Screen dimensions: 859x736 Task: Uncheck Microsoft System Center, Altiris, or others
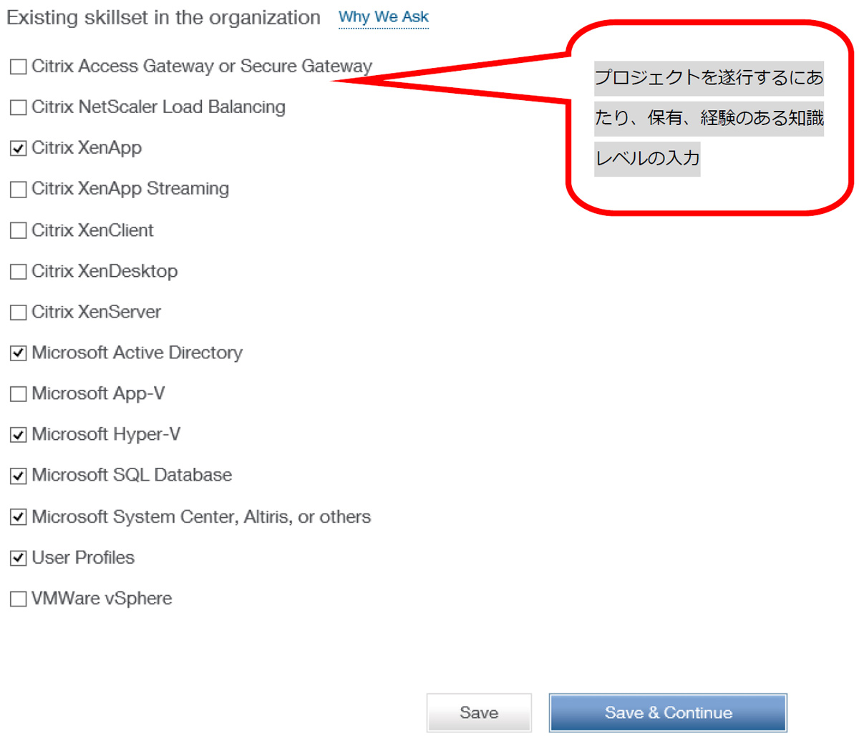pyautogui.click(x=18, y=517)
